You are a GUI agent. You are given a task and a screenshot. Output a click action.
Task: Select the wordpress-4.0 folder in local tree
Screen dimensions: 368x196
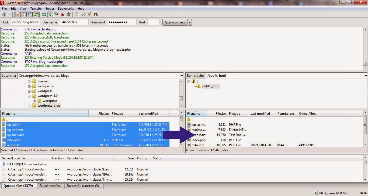click(x=47, y=96)
